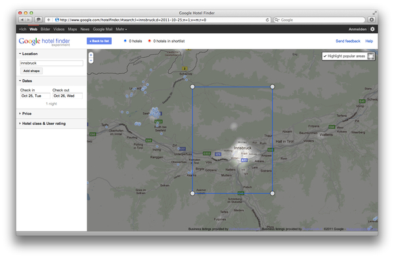Click the toolbar button right of the search box
Screen dimensions: 394x258
point(372,20)
